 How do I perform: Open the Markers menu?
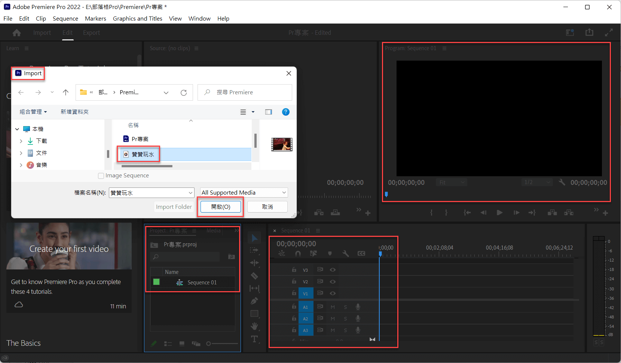coord(95,18)
